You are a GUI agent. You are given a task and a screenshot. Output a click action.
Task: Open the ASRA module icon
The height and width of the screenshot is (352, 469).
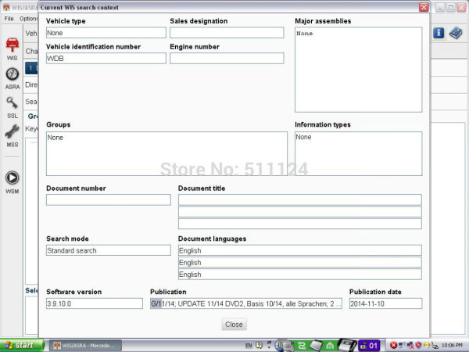(x=13, y=78)
